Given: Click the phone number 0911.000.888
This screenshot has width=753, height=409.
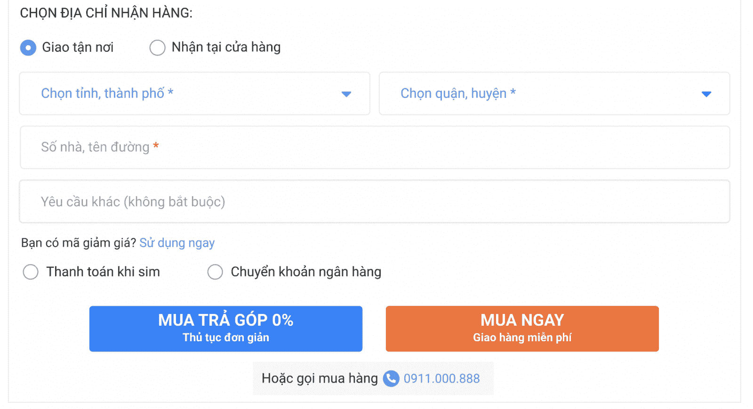Looking at the screenshot, I should point(441,378).
